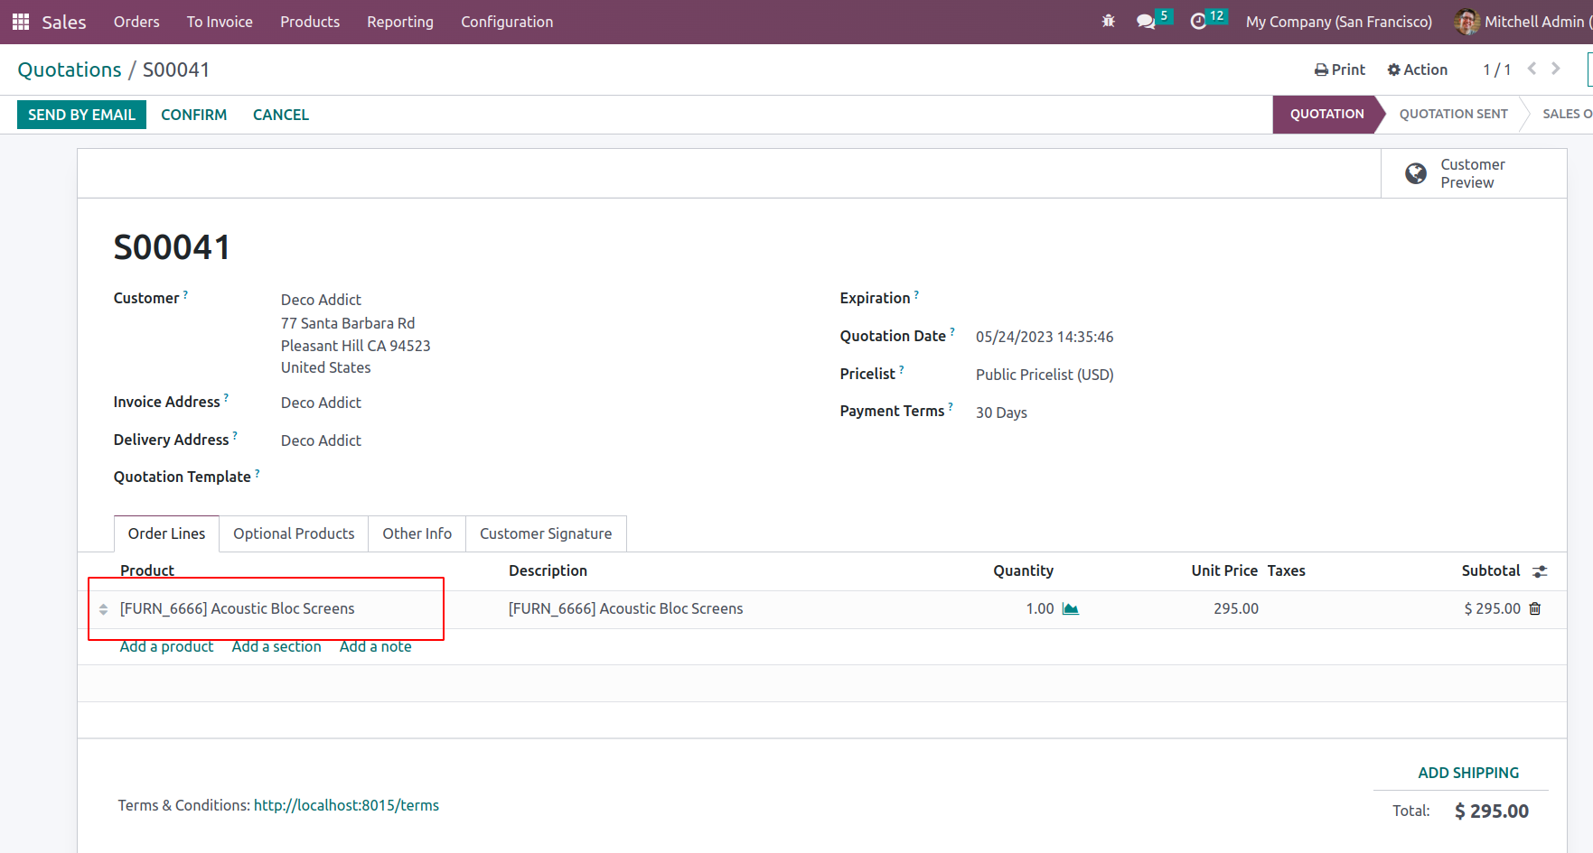Screen dimensions: 1593x853
Task: Add a product line
Action: [x=167, y=646]
